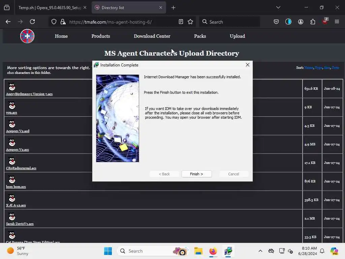345x259 pixels.
Task: Click the character icon above bom bom.acs
Action: pyautogui.click(x=12, y=179)
